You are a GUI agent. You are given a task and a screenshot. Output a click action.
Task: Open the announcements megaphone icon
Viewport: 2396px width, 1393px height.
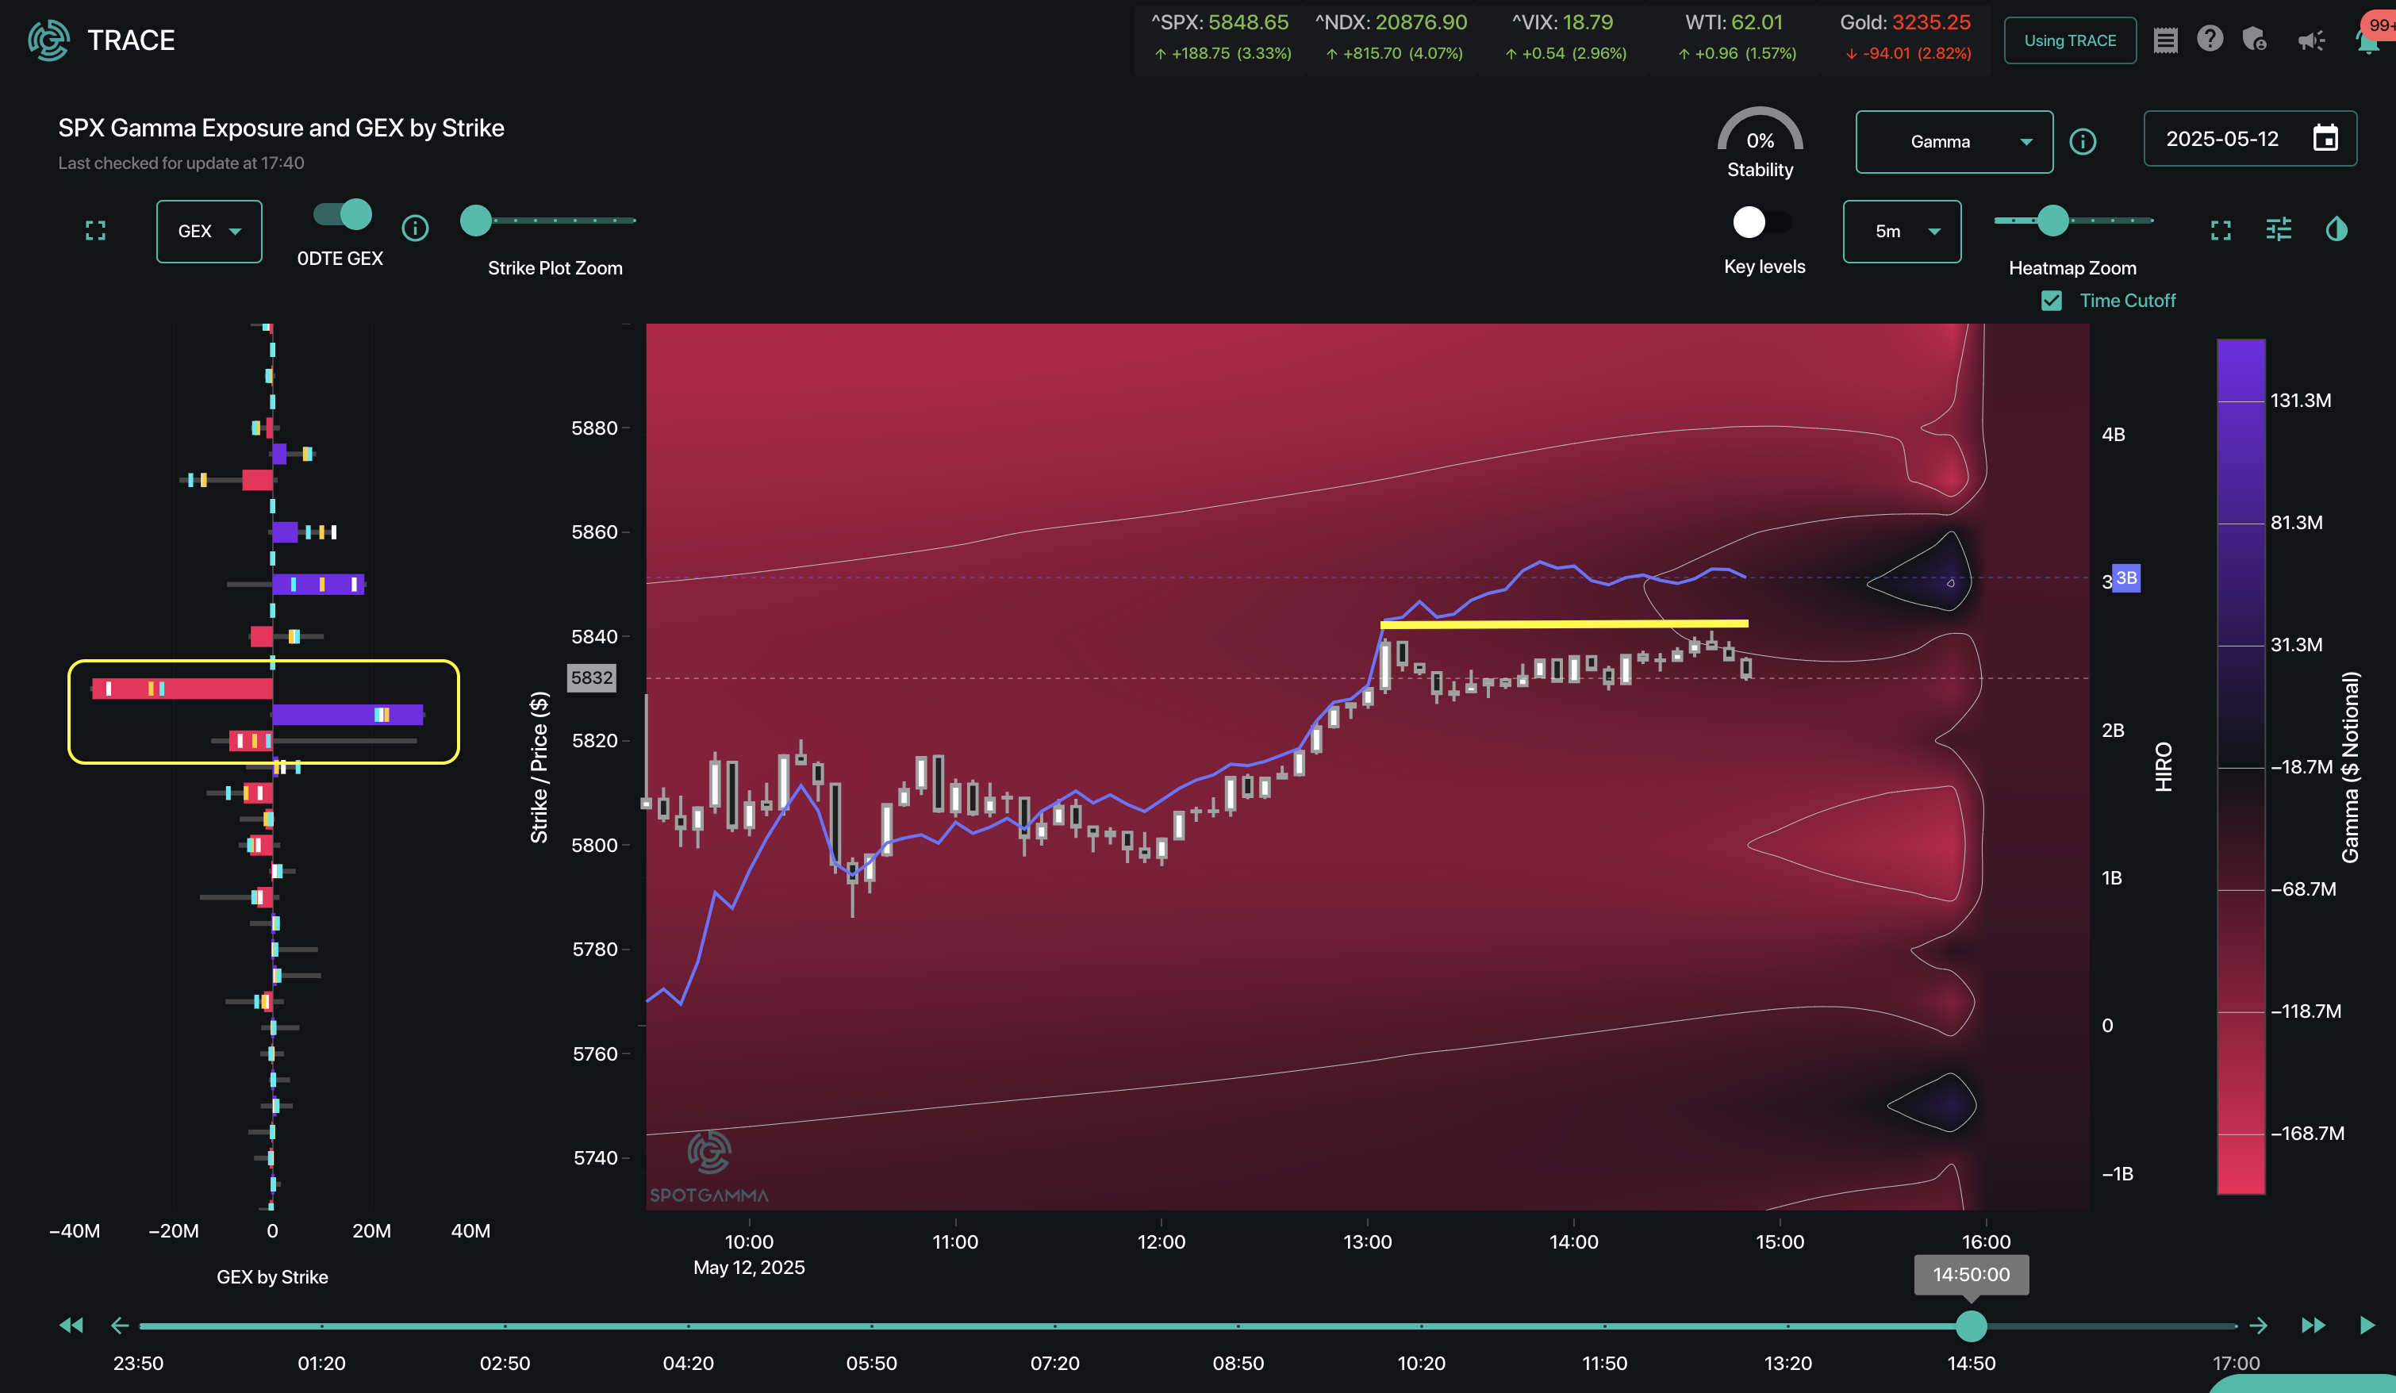point(2311,40)
